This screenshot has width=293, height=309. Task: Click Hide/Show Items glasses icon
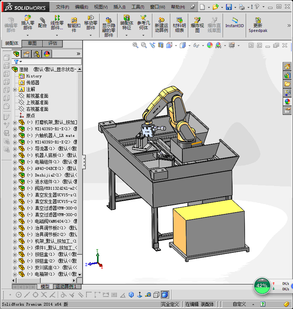click(196, 46)
